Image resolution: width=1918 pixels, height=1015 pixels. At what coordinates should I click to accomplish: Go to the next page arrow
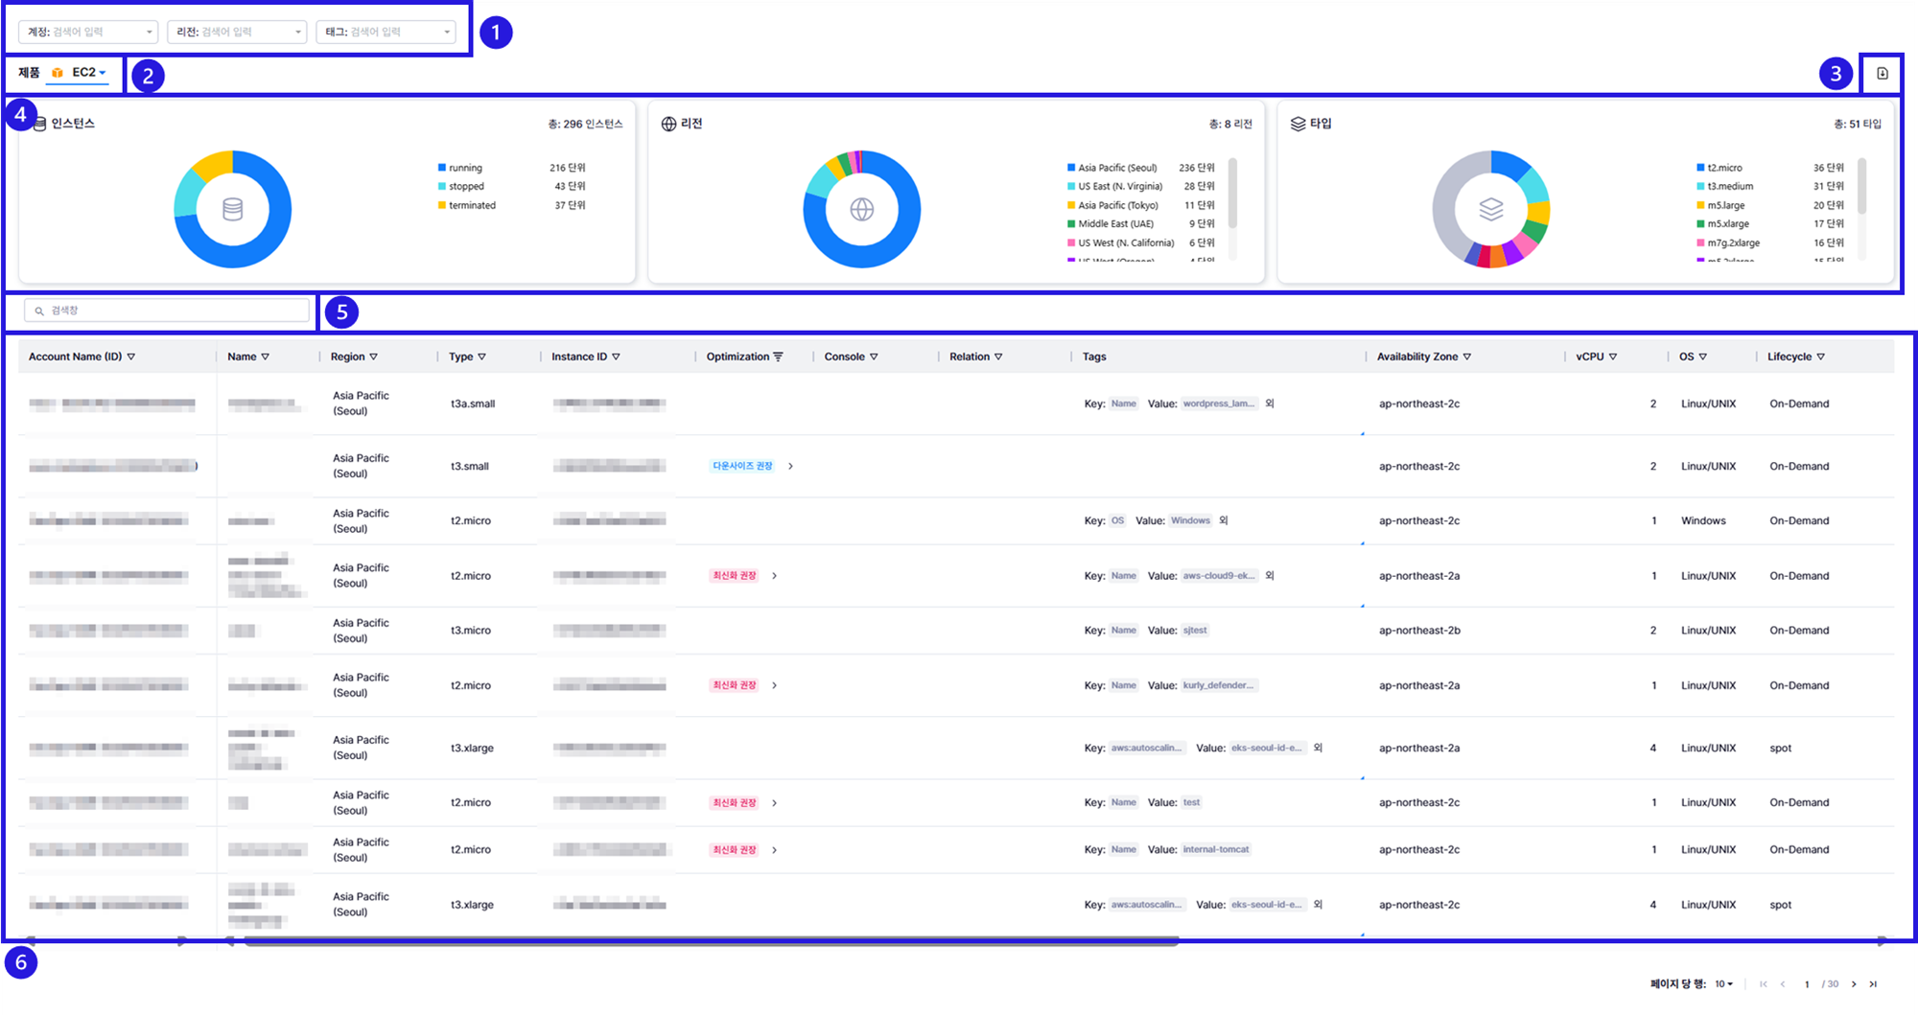(1854, 984)
